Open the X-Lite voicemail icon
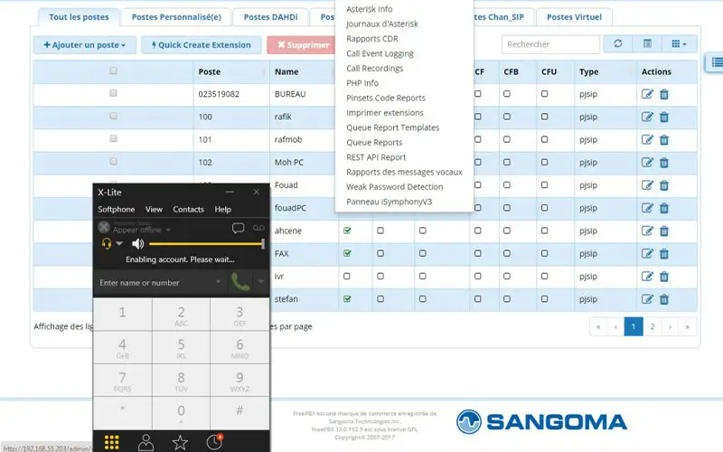The width and height of the screenshot is (723, 452). 258,229
